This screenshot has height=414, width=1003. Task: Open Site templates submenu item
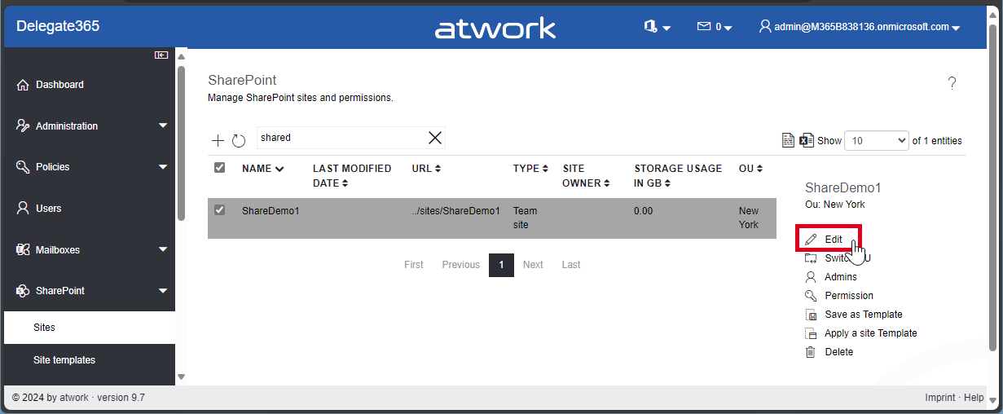[90, 360]
